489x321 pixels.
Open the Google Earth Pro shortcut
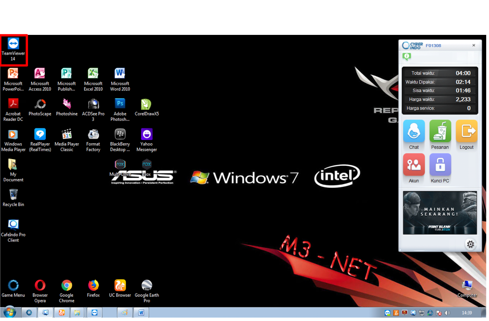pos(147,291)
